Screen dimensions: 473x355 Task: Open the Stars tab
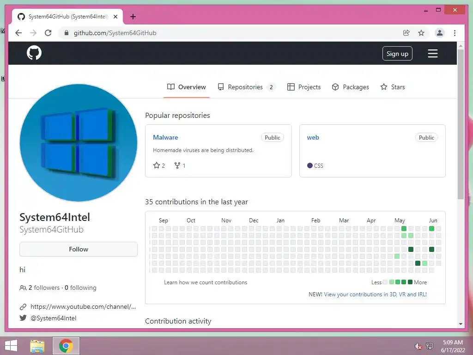tap(393, 87)
